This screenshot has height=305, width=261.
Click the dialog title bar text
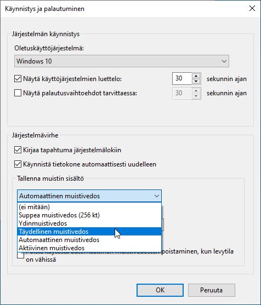pos(44,9)
